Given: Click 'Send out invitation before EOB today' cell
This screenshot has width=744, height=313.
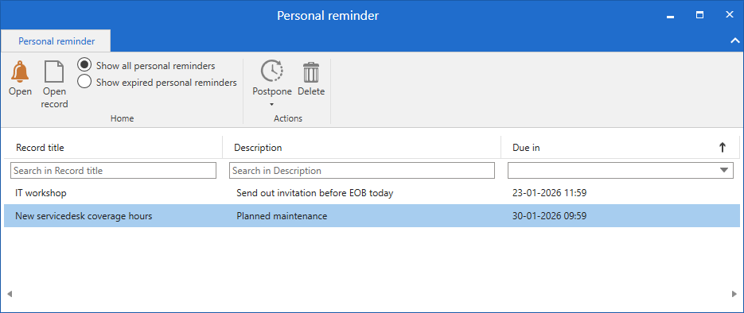Looking at the screenshot, I should 315,193.
